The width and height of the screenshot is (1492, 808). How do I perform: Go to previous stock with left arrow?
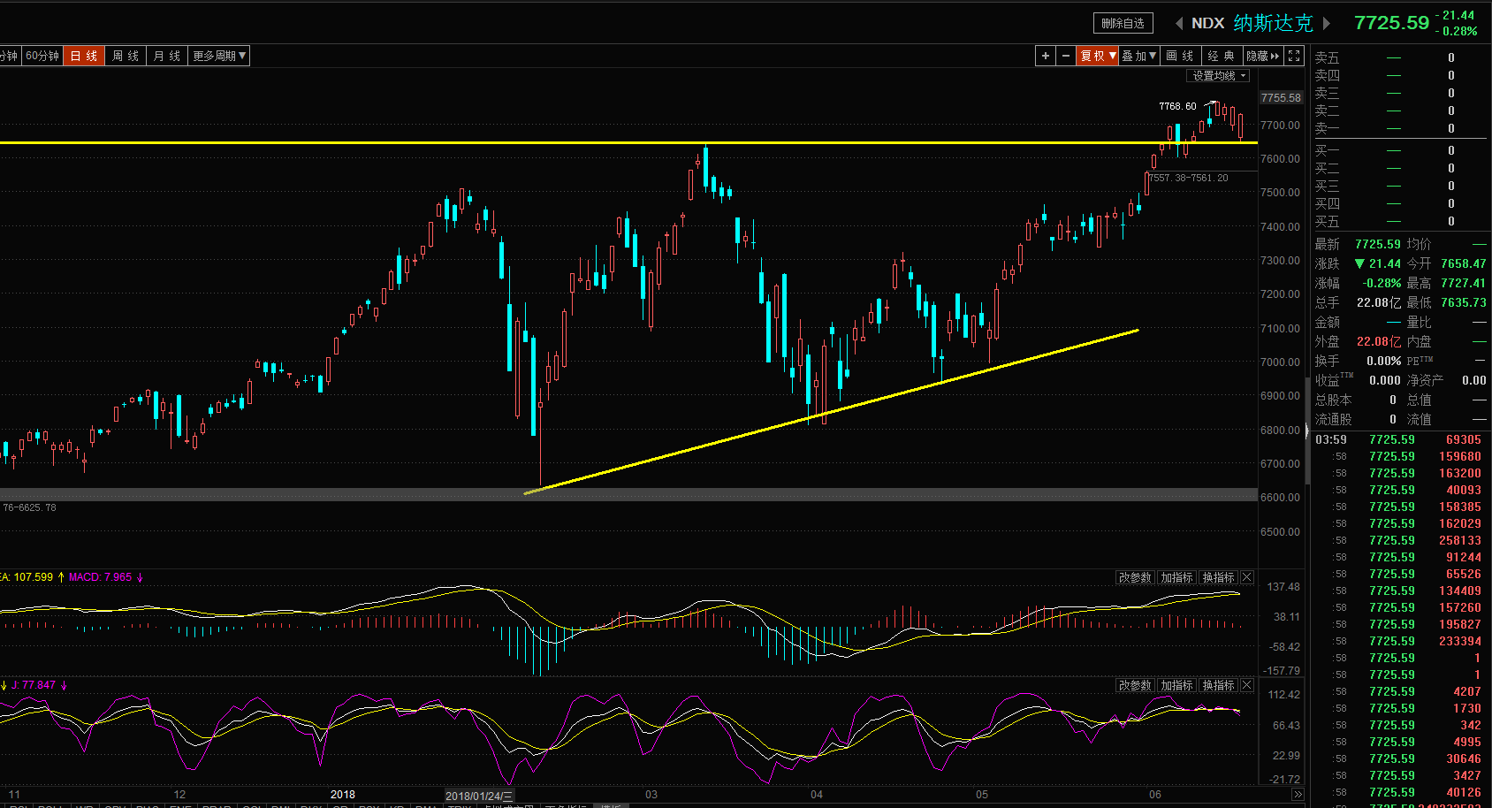[1178, 23]
